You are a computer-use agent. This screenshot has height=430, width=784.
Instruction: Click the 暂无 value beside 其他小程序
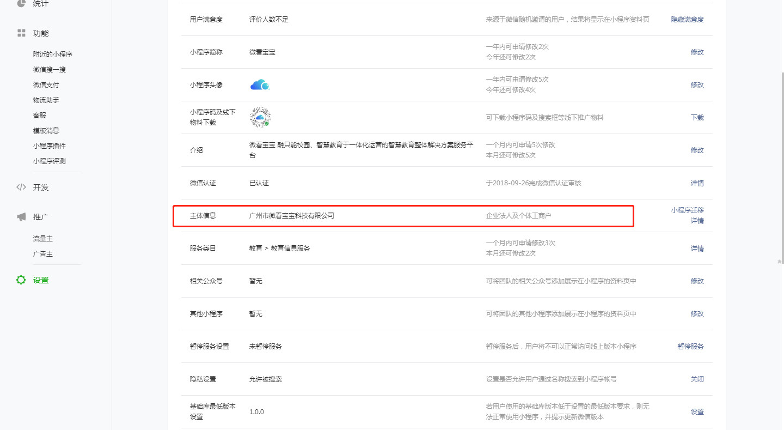coord(256,314)
